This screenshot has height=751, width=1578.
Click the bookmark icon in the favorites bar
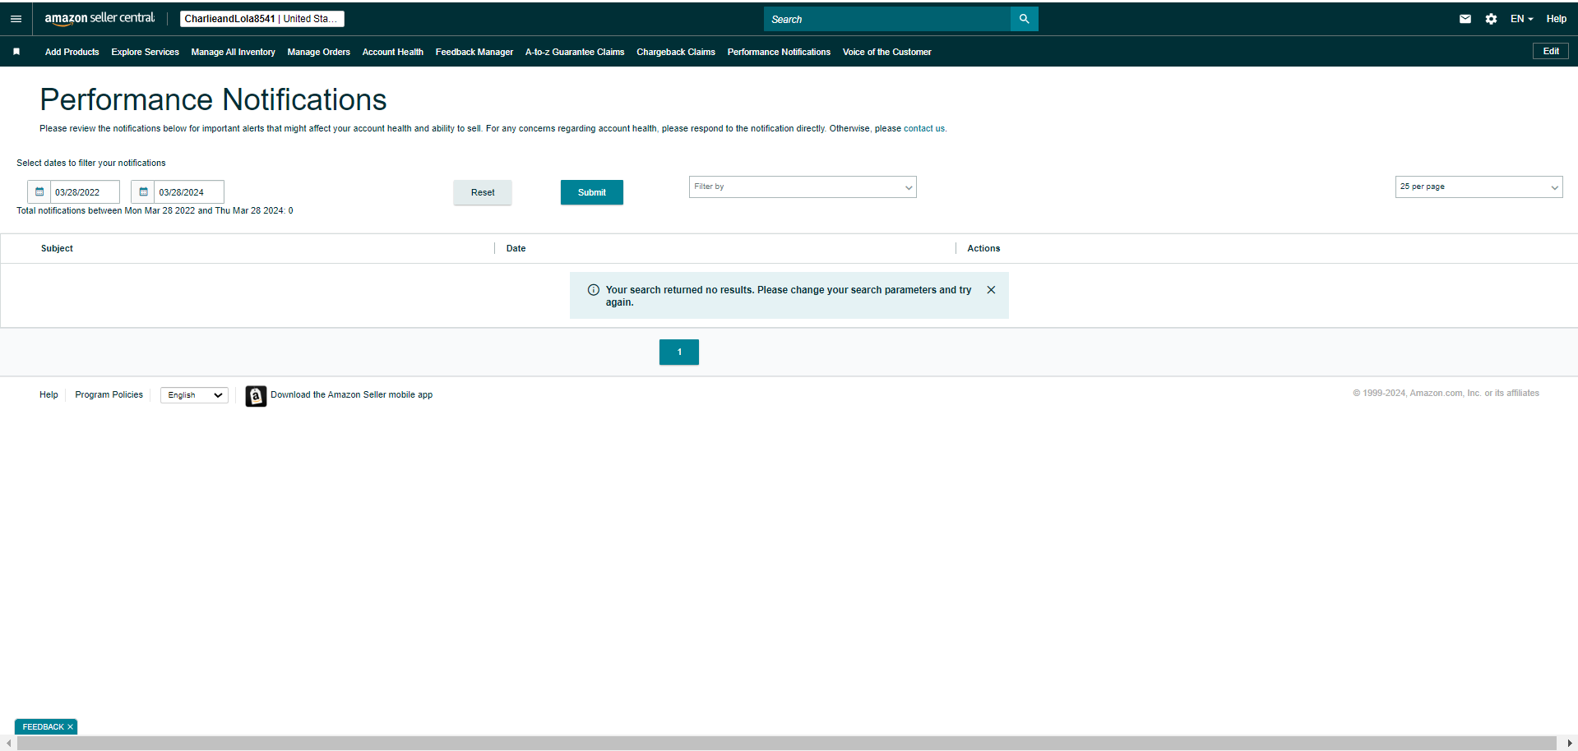click(x=16, y=52)
